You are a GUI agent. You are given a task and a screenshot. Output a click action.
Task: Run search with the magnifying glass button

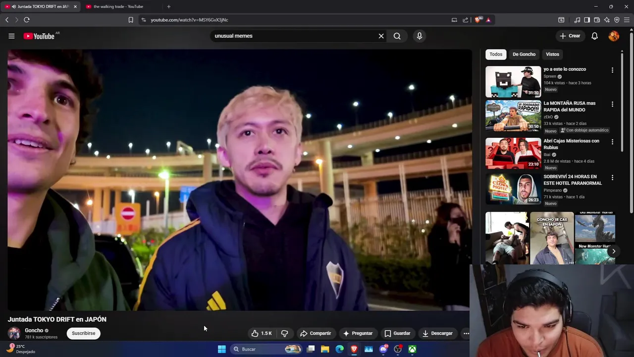397,36
